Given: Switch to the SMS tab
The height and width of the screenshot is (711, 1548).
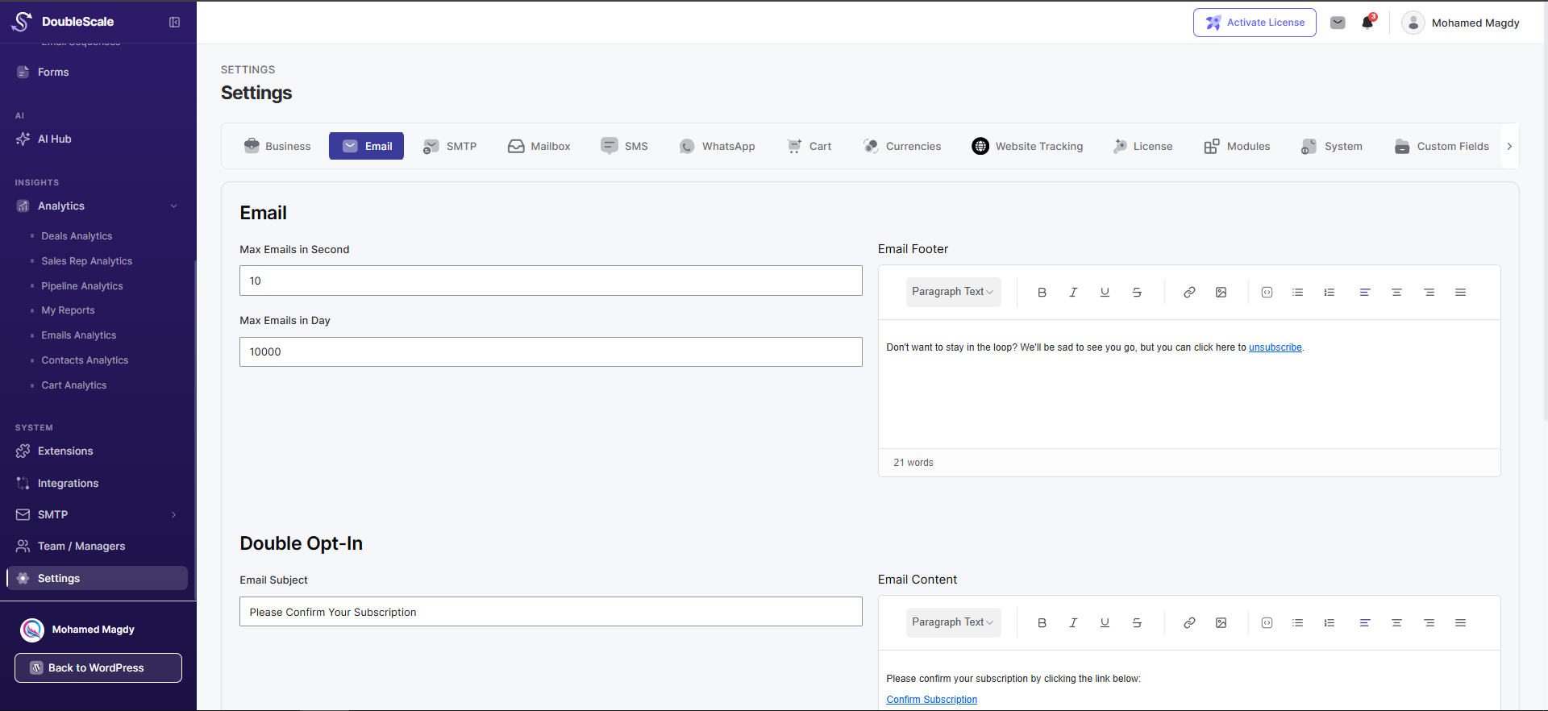Looking at the screenshot, I should point(625,146).
